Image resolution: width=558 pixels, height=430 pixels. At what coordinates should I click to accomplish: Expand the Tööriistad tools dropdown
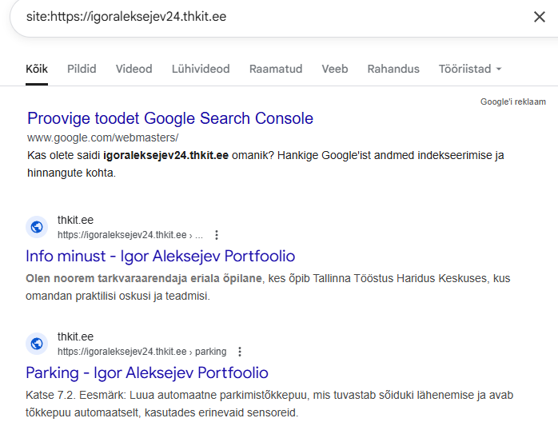[x=470, y=69]
